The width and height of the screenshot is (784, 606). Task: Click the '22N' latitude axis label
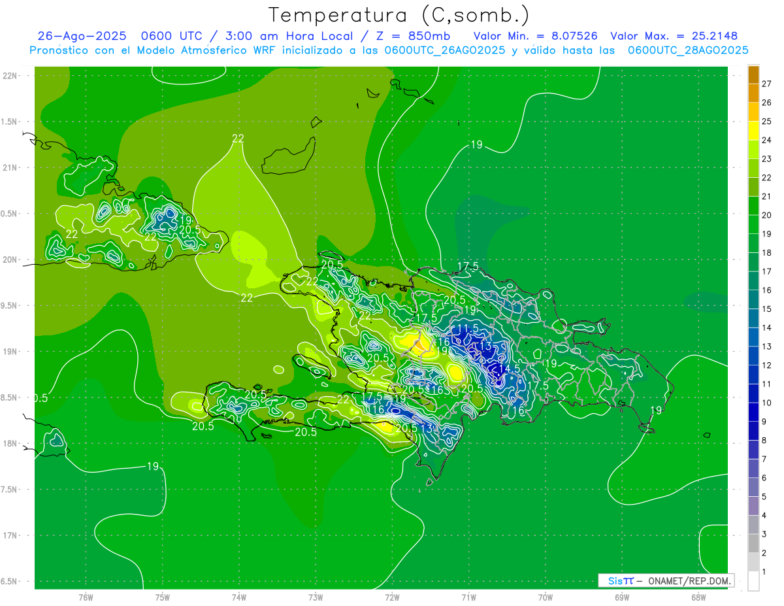tap(10, 76)
